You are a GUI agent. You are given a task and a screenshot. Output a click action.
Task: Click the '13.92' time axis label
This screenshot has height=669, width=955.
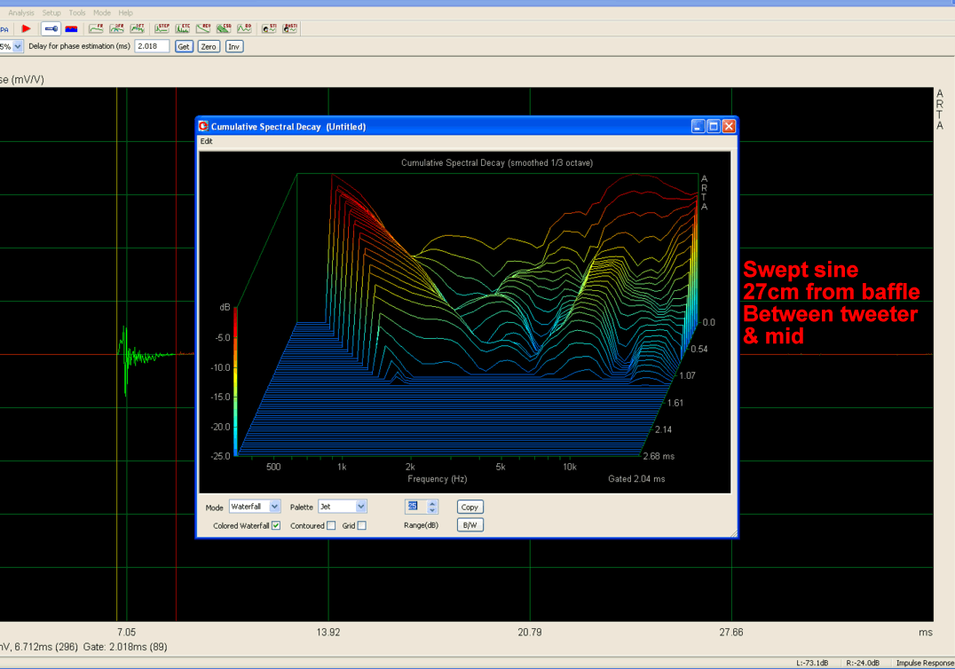(328, 633)
